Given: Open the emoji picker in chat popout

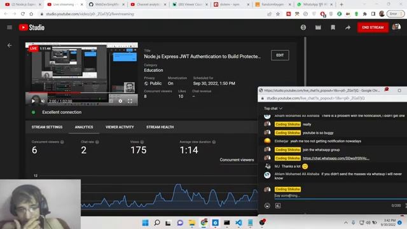Looking at the screenshot, I should (267, 205).
